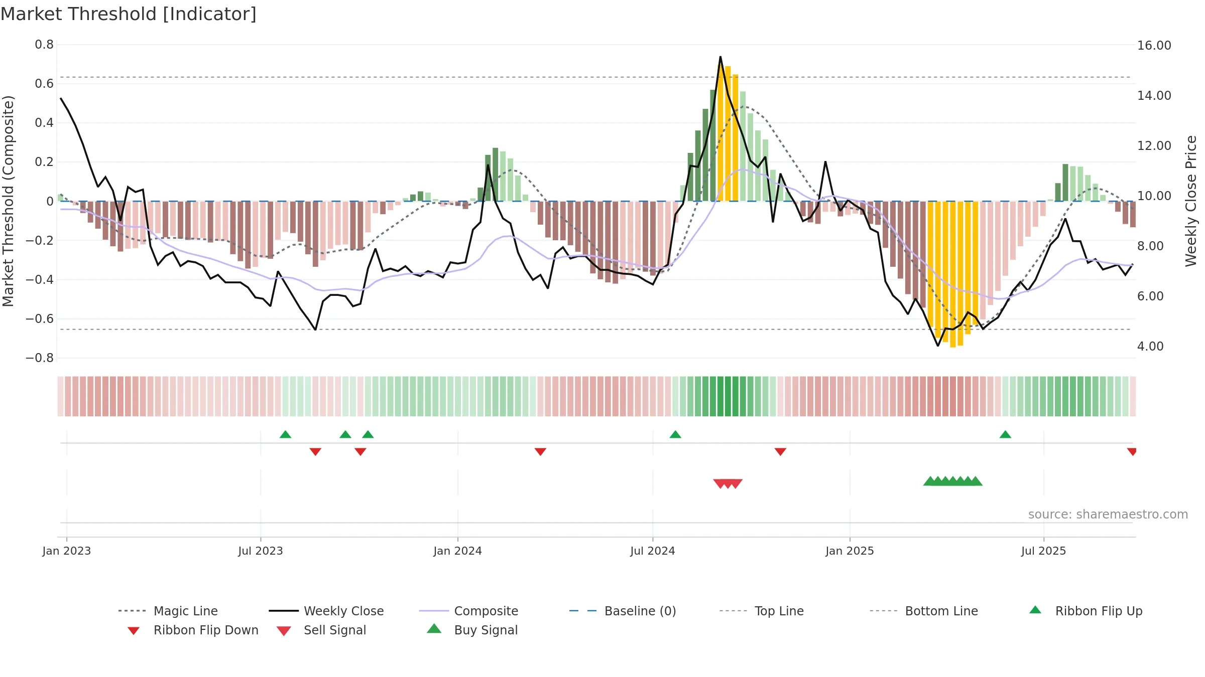1205x677 pixels.
Task: Click the Jul 2023 x-axis label
Action: point(261,551)
